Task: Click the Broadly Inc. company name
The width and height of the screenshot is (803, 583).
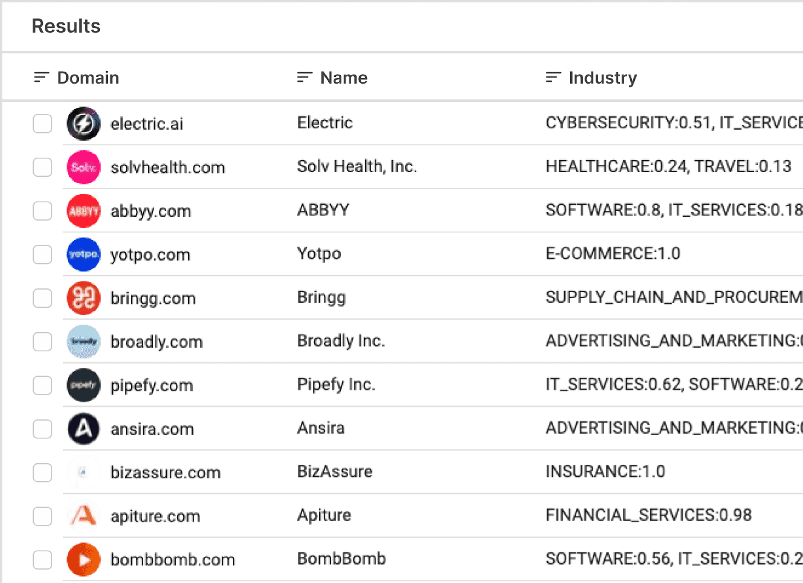Action: click(x=341, y=341)
